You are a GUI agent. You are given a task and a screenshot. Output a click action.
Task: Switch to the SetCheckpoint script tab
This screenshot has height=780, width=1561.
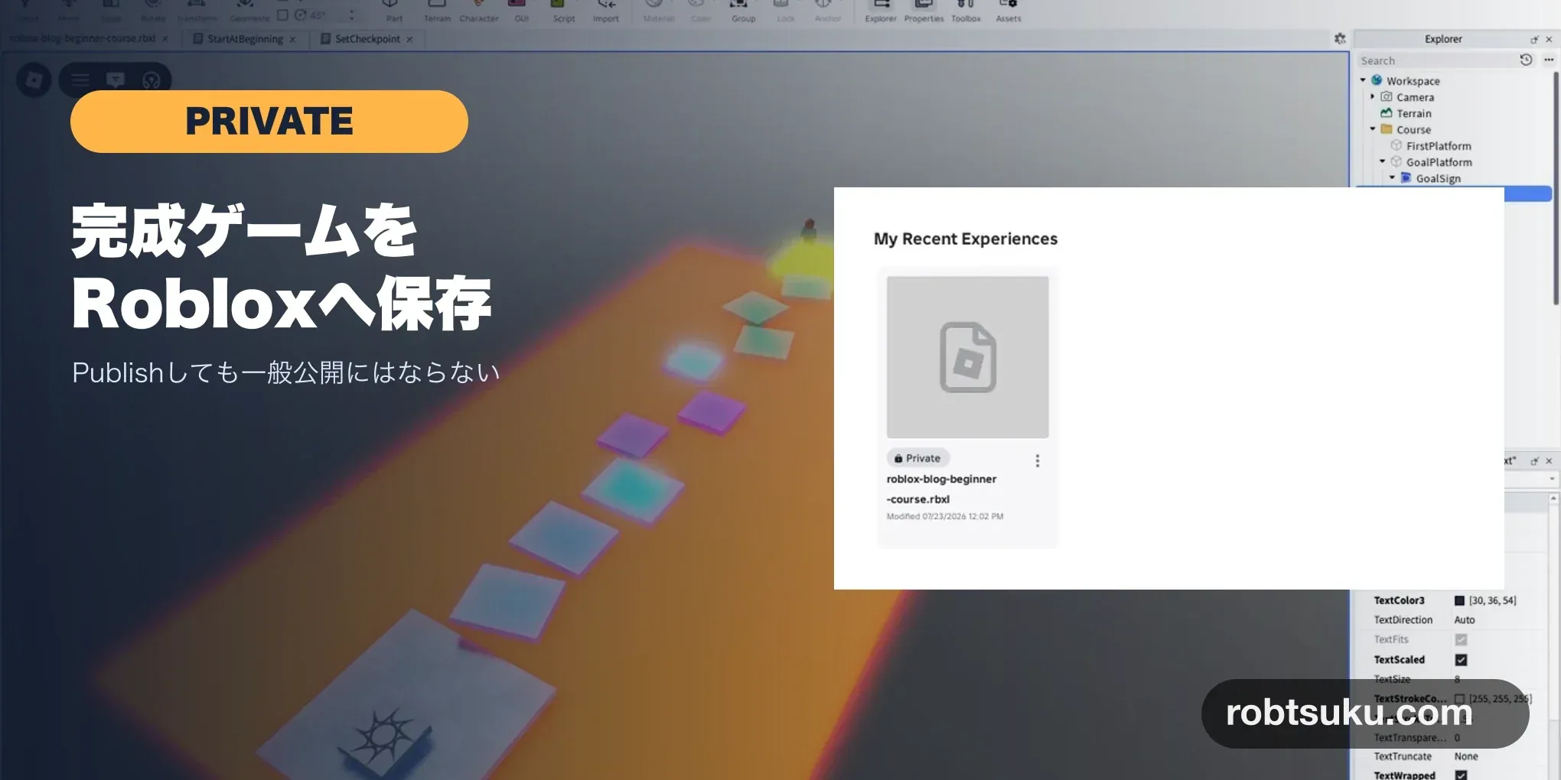[367, 38]
